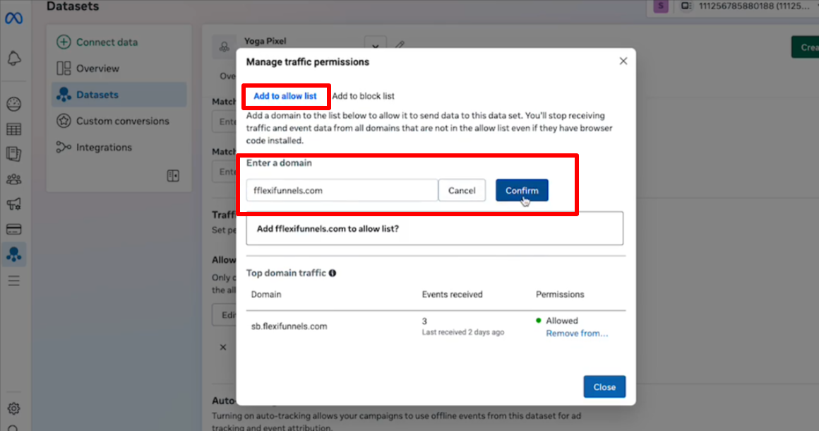Open the megaphone ads icon in left rail
The width and height of the screenshot is (819, 431).
click(14, 203)
